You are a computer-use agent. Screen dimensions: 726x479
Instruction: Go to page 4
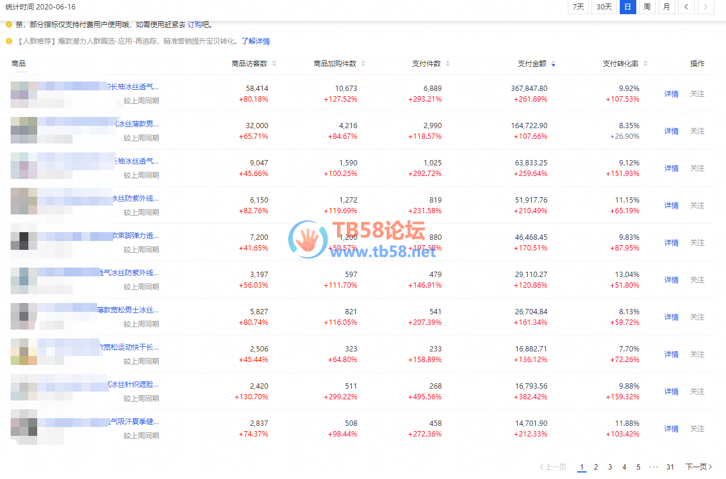(x=624, y=467)
